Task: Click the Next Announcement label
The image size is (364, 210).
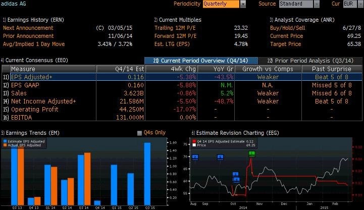Action: coord(28,28)
